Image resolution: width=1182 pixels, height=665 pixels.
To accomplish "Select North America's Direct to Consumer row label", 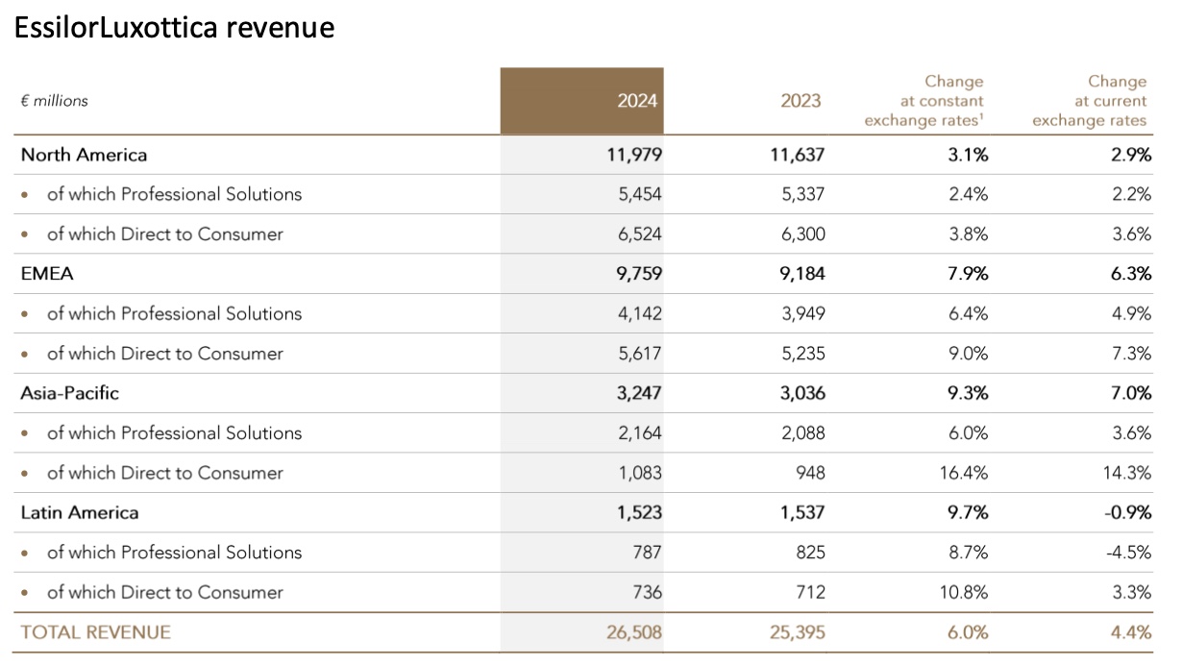I will 165,234.
